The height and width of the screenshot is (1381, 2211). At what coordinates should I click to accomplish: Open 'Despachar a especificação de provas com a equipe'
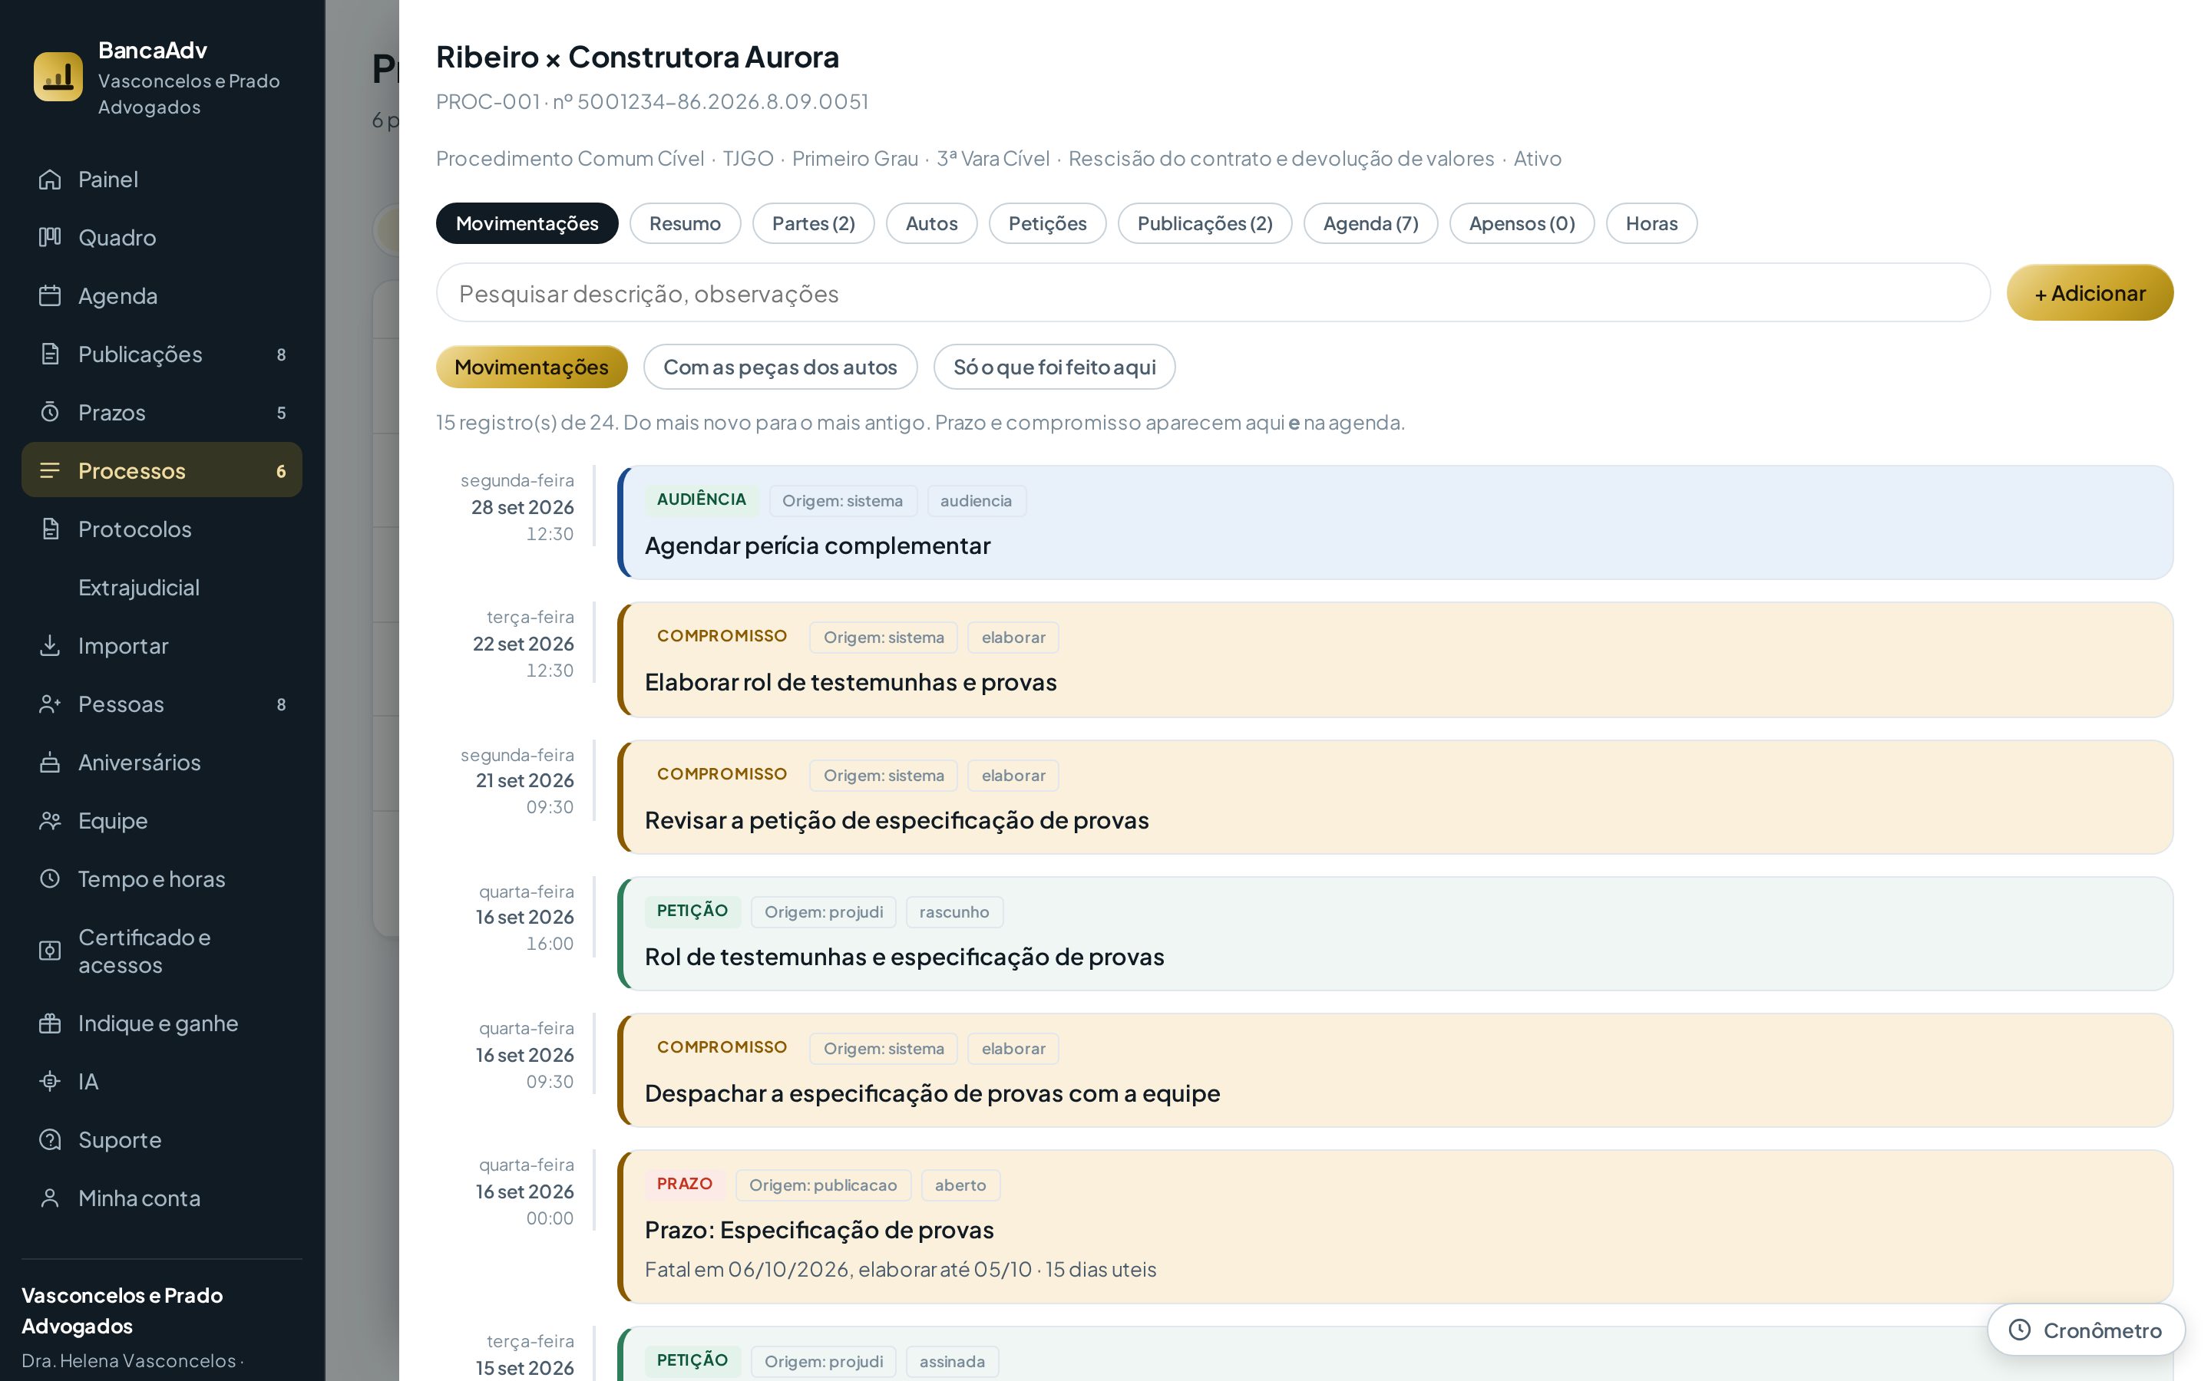1395,1070
